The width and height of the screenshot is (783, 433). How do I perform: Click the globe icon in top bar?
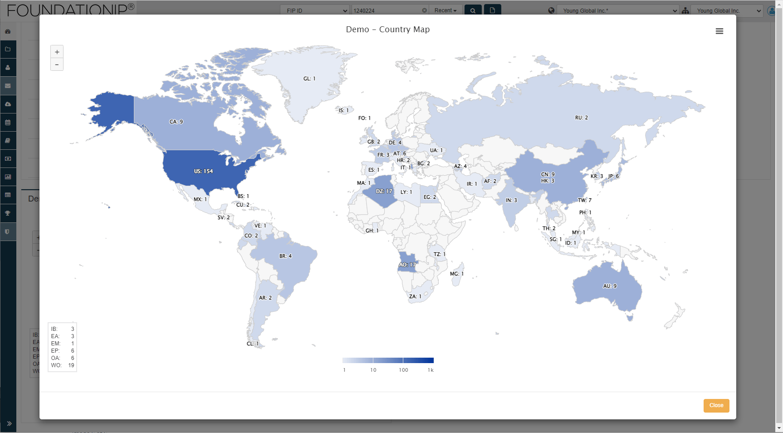[551, 10]
